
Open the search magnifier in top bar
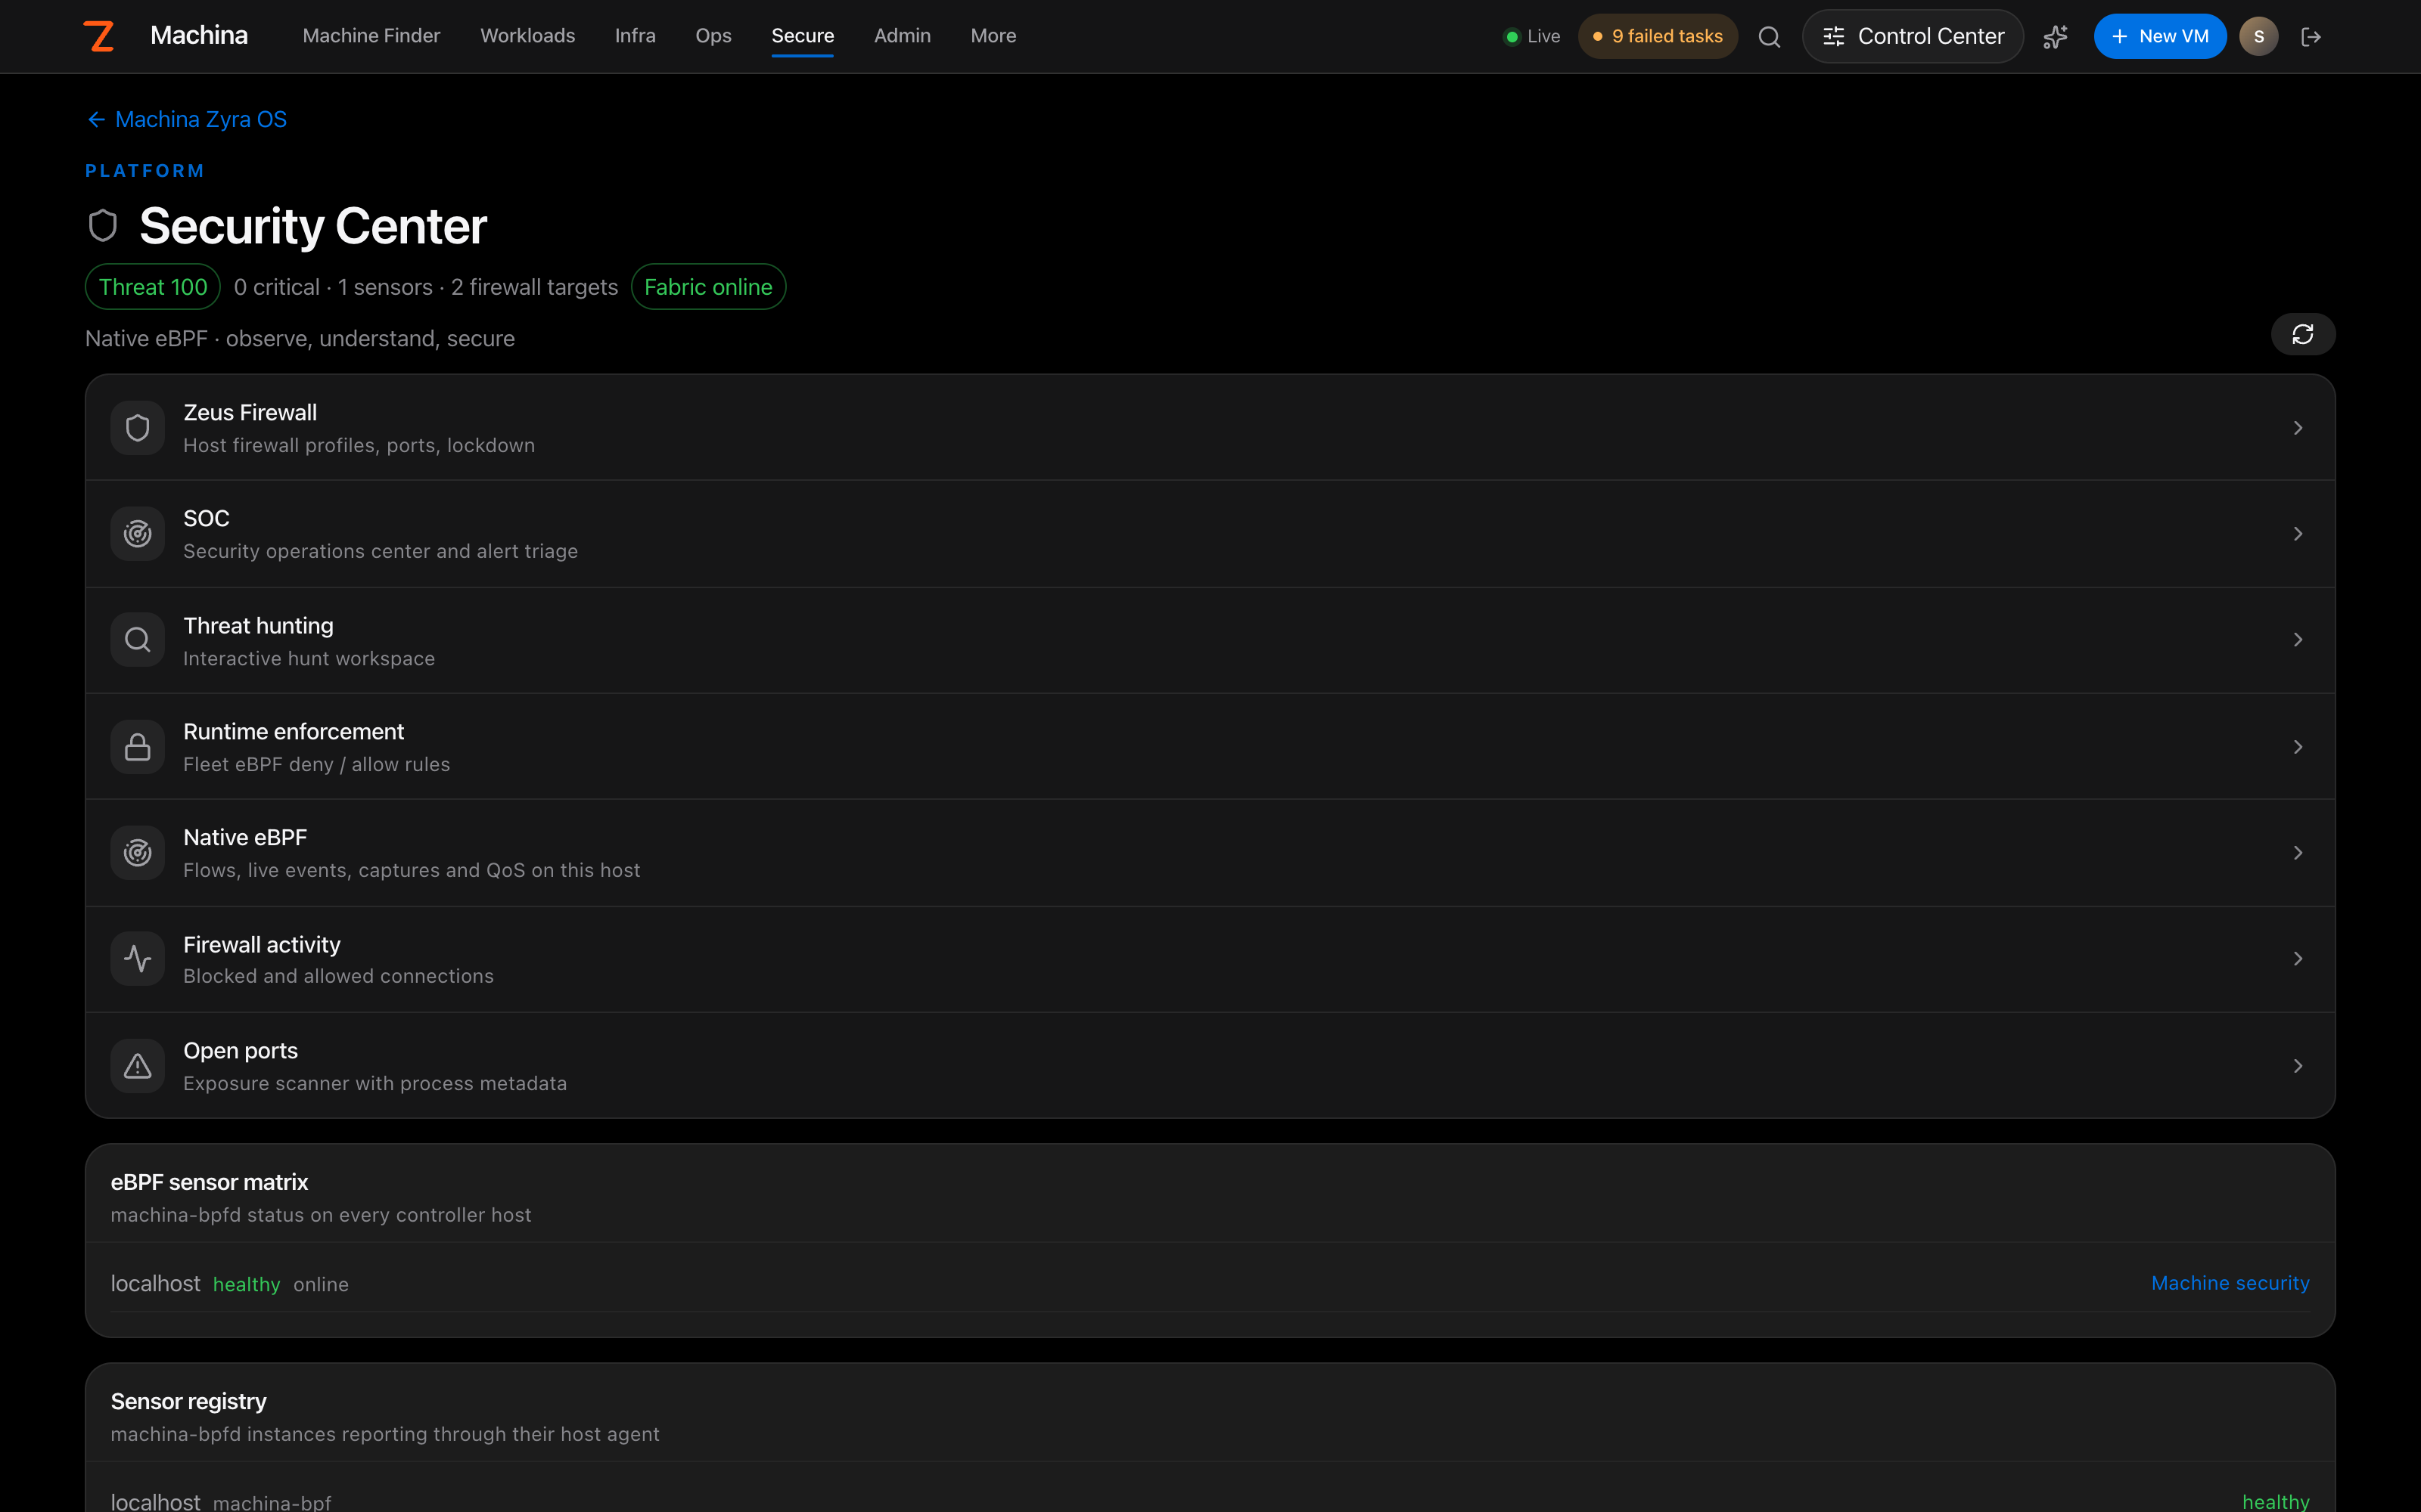click(1769, 37)
